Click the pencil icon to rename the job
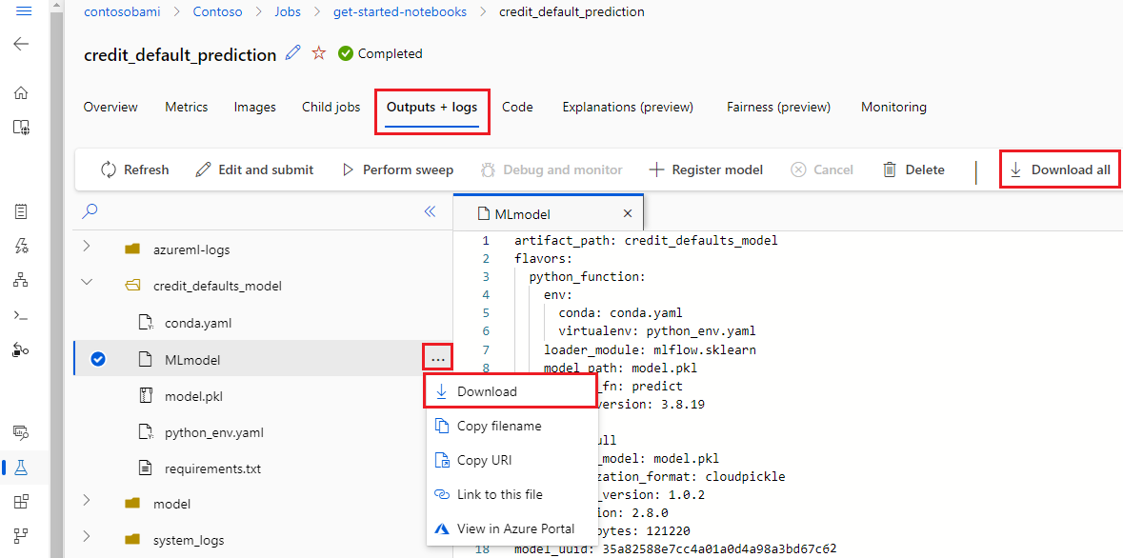Viewport: 1123px width, 558px height. (x=293, y=53)
